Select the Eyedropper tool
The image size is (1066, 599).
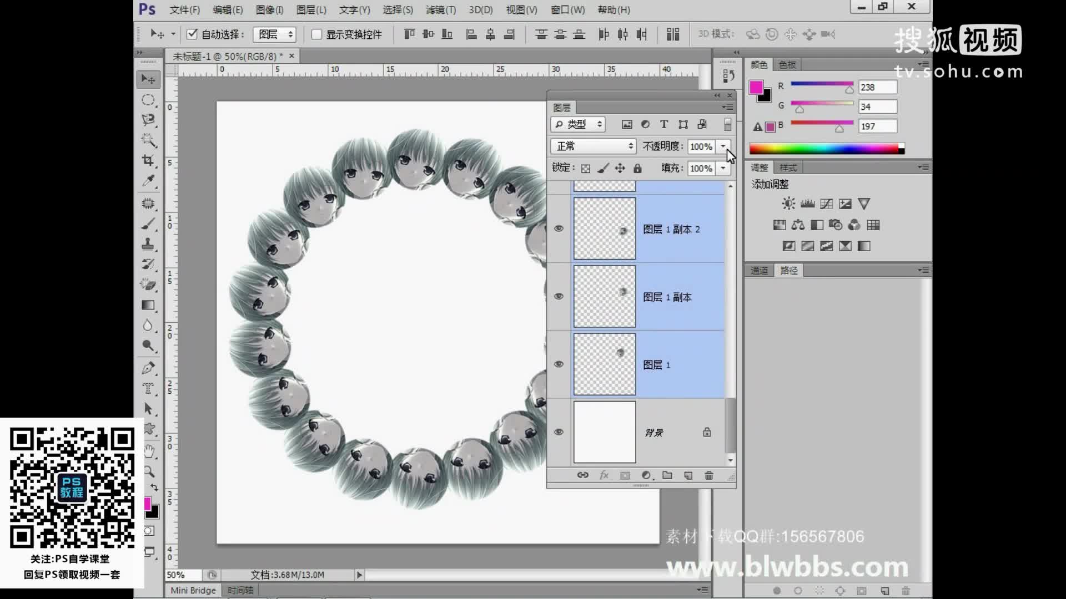(x=148, y=181)
